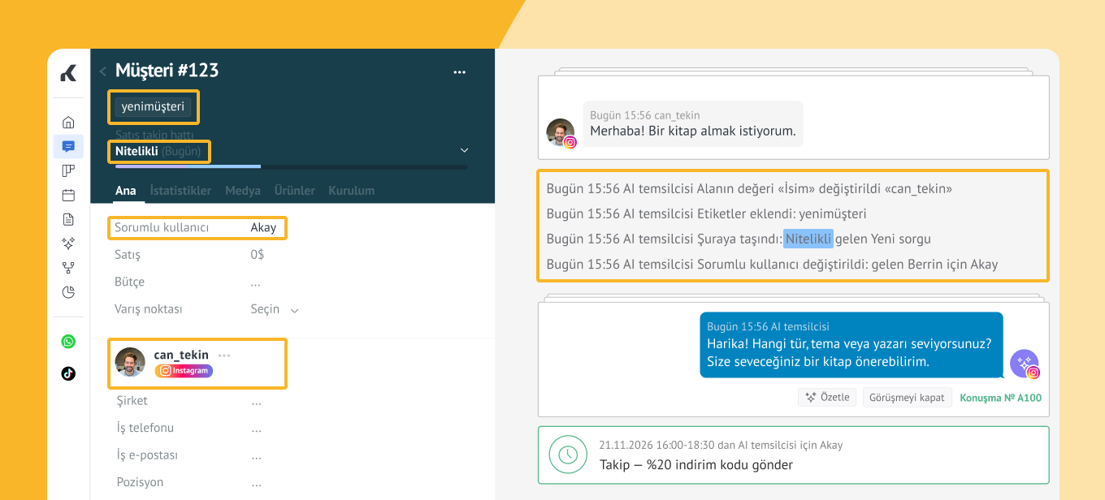
Task: Switch to the Medya tab
Action: pos(242,191)
